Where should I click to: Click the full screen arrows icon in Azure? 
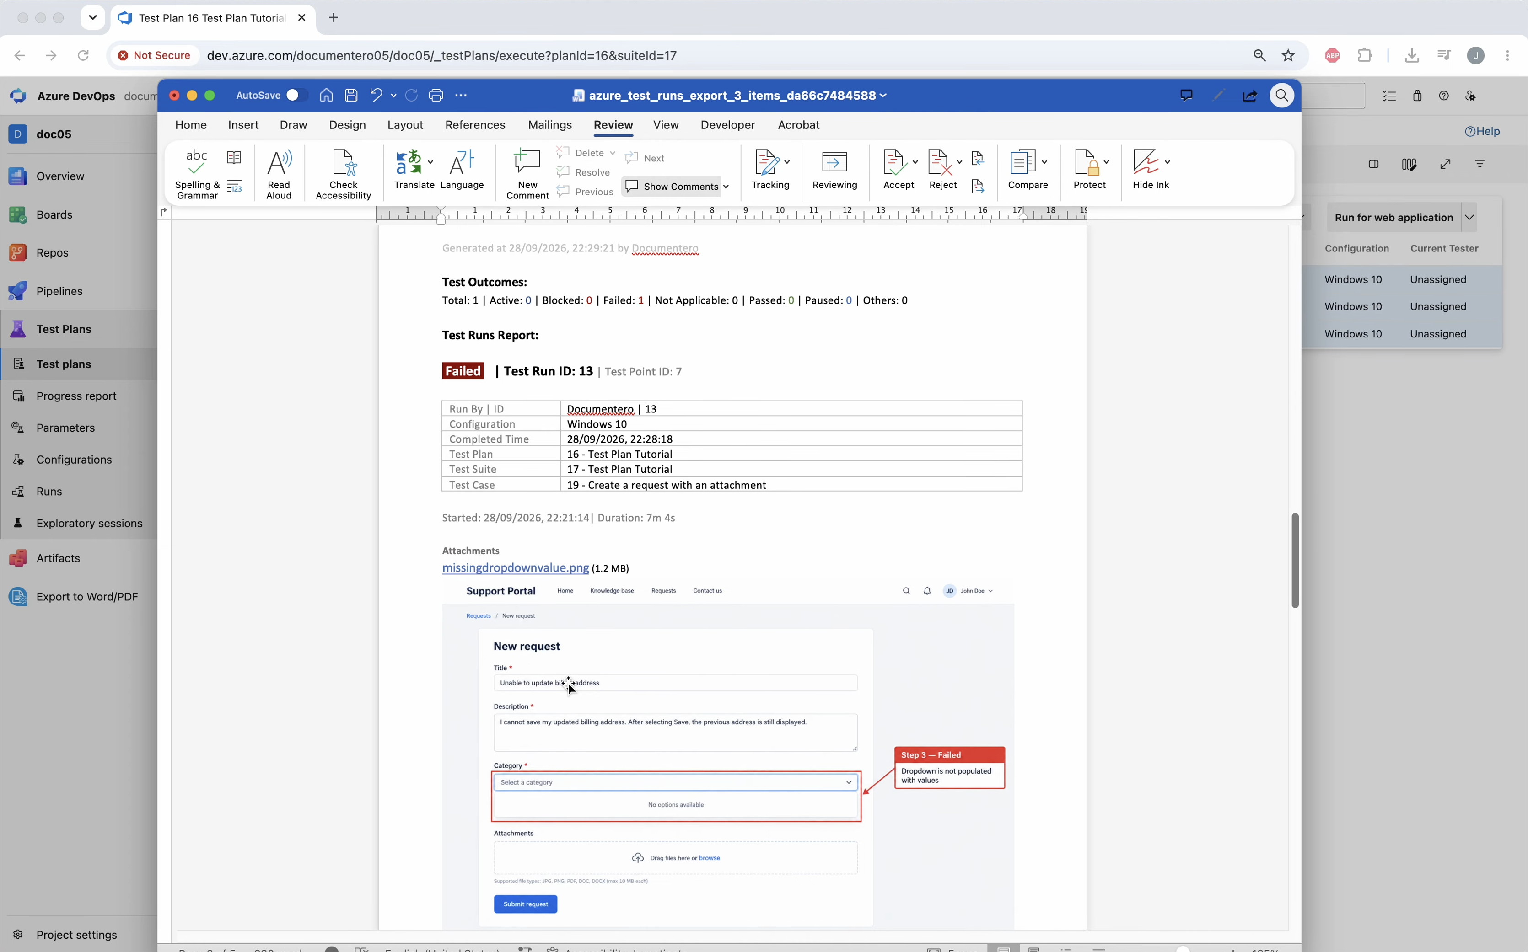[1446, 164]
